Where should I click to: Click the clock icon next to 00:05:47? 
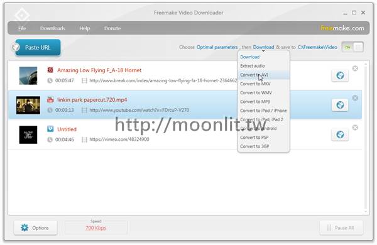pyautogui.click(x=50, y=80)
